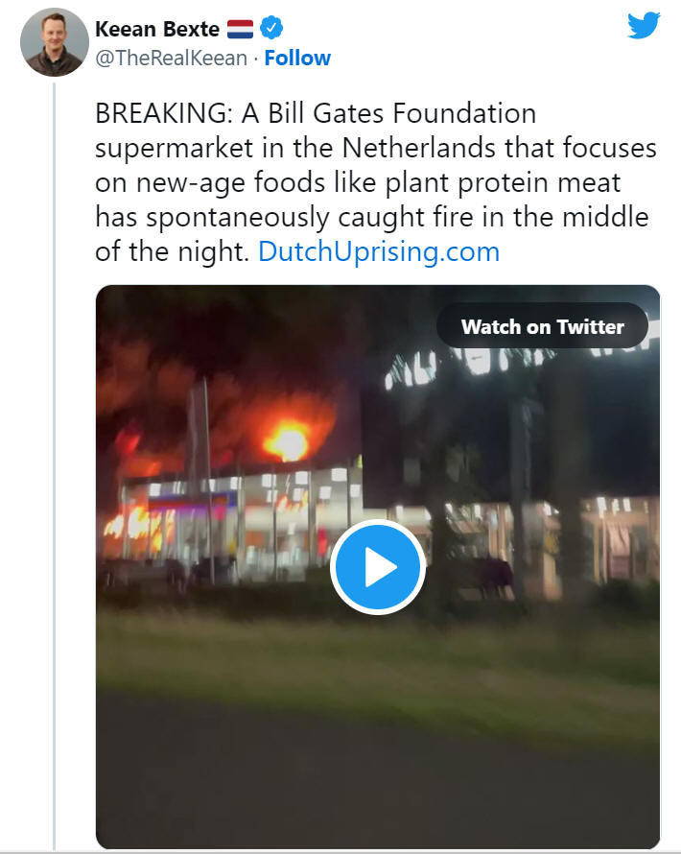The image size is (681, 854).
Task: Open the DutchUprising.com link
Action: click(x=379, y=251)
